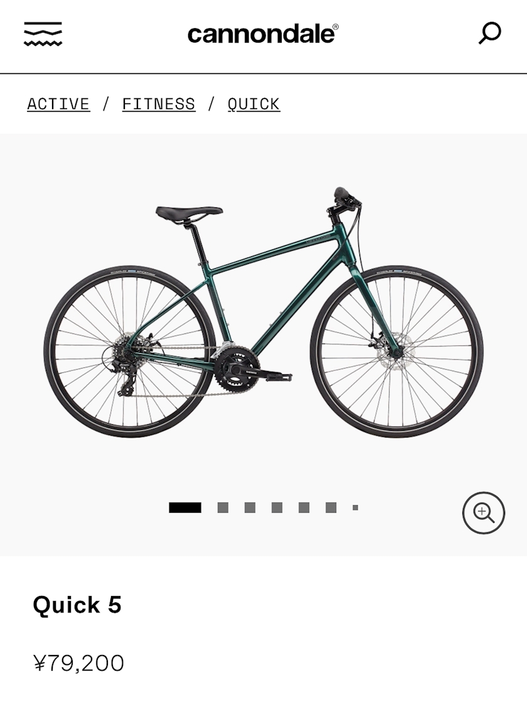
Task: Open the ACTIVE breadcrumb link
Action: tap(58, 104)
